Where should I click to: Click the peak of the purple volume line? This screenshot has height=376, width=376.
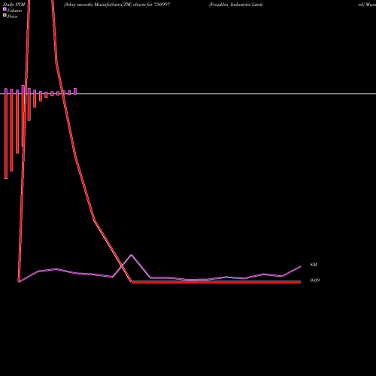(x=132, y=255)
